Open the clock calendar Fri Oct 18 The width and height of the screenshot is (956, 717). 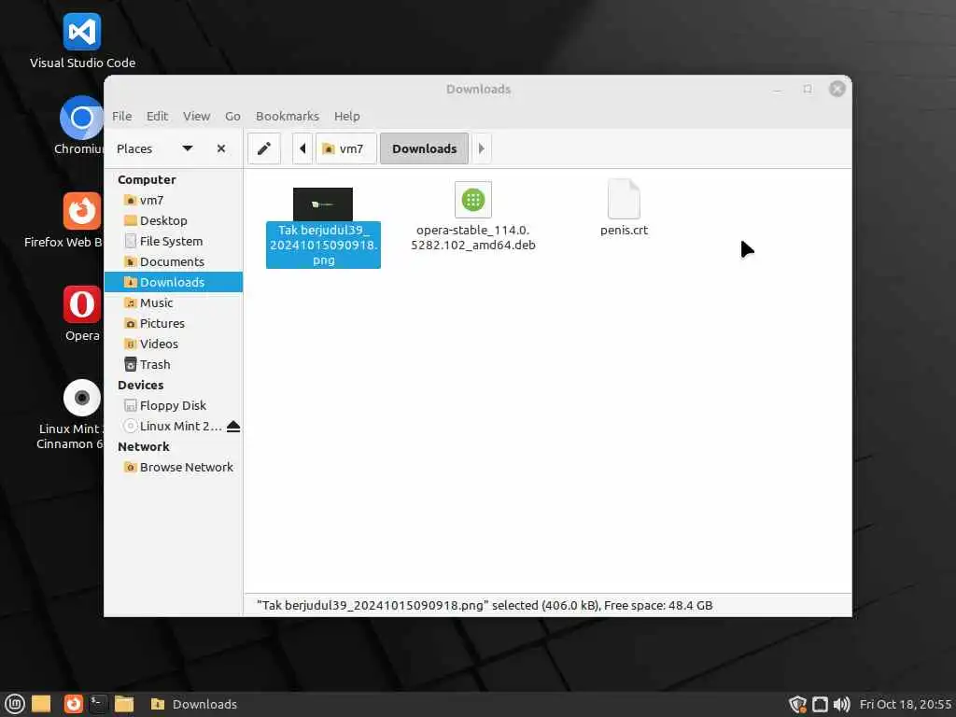[906, 704]
